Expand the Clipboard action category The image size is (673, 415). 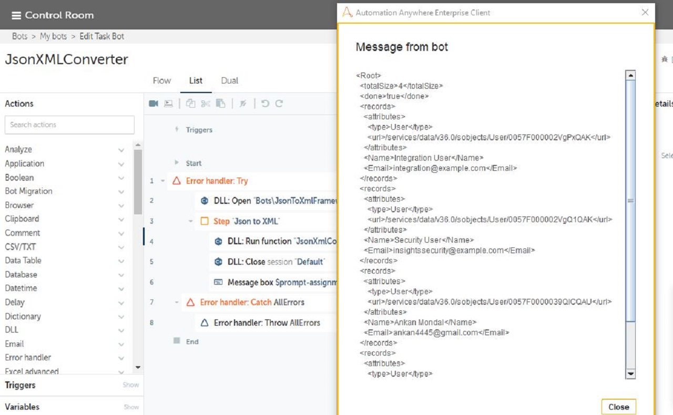(121, 219)
